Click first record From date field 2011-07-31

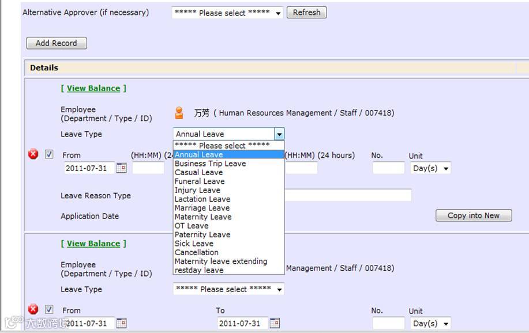point(89,168)
